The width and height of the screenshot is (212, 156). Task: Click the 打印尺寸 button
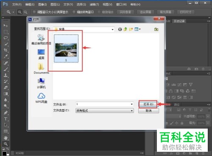pos(186,12)
